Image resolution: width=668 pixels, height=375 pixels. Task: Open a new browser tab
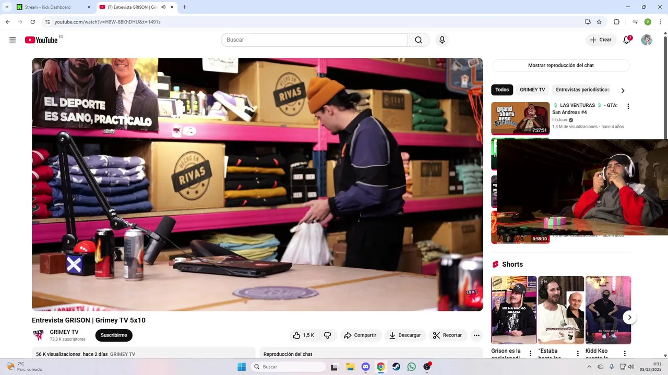[x=184, y=7]
